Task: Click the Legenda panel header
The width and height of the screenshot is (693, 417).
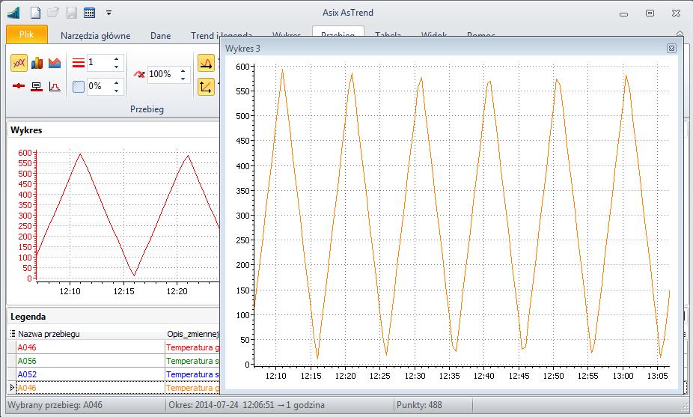Action: [114, 317]
